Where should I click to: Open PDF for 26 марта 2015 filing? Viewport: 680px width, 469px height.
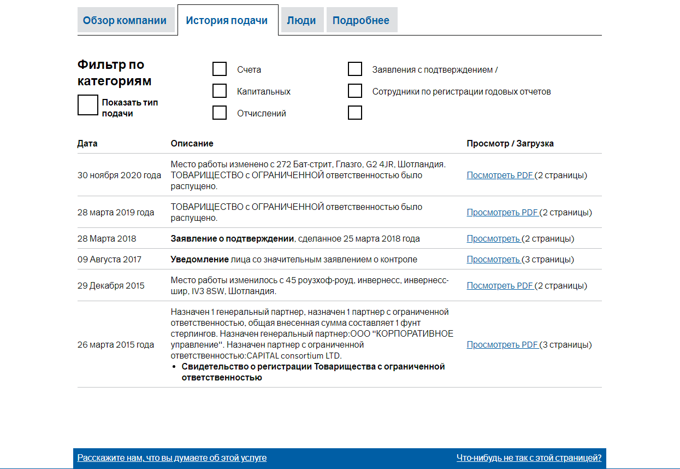point(502,345)
